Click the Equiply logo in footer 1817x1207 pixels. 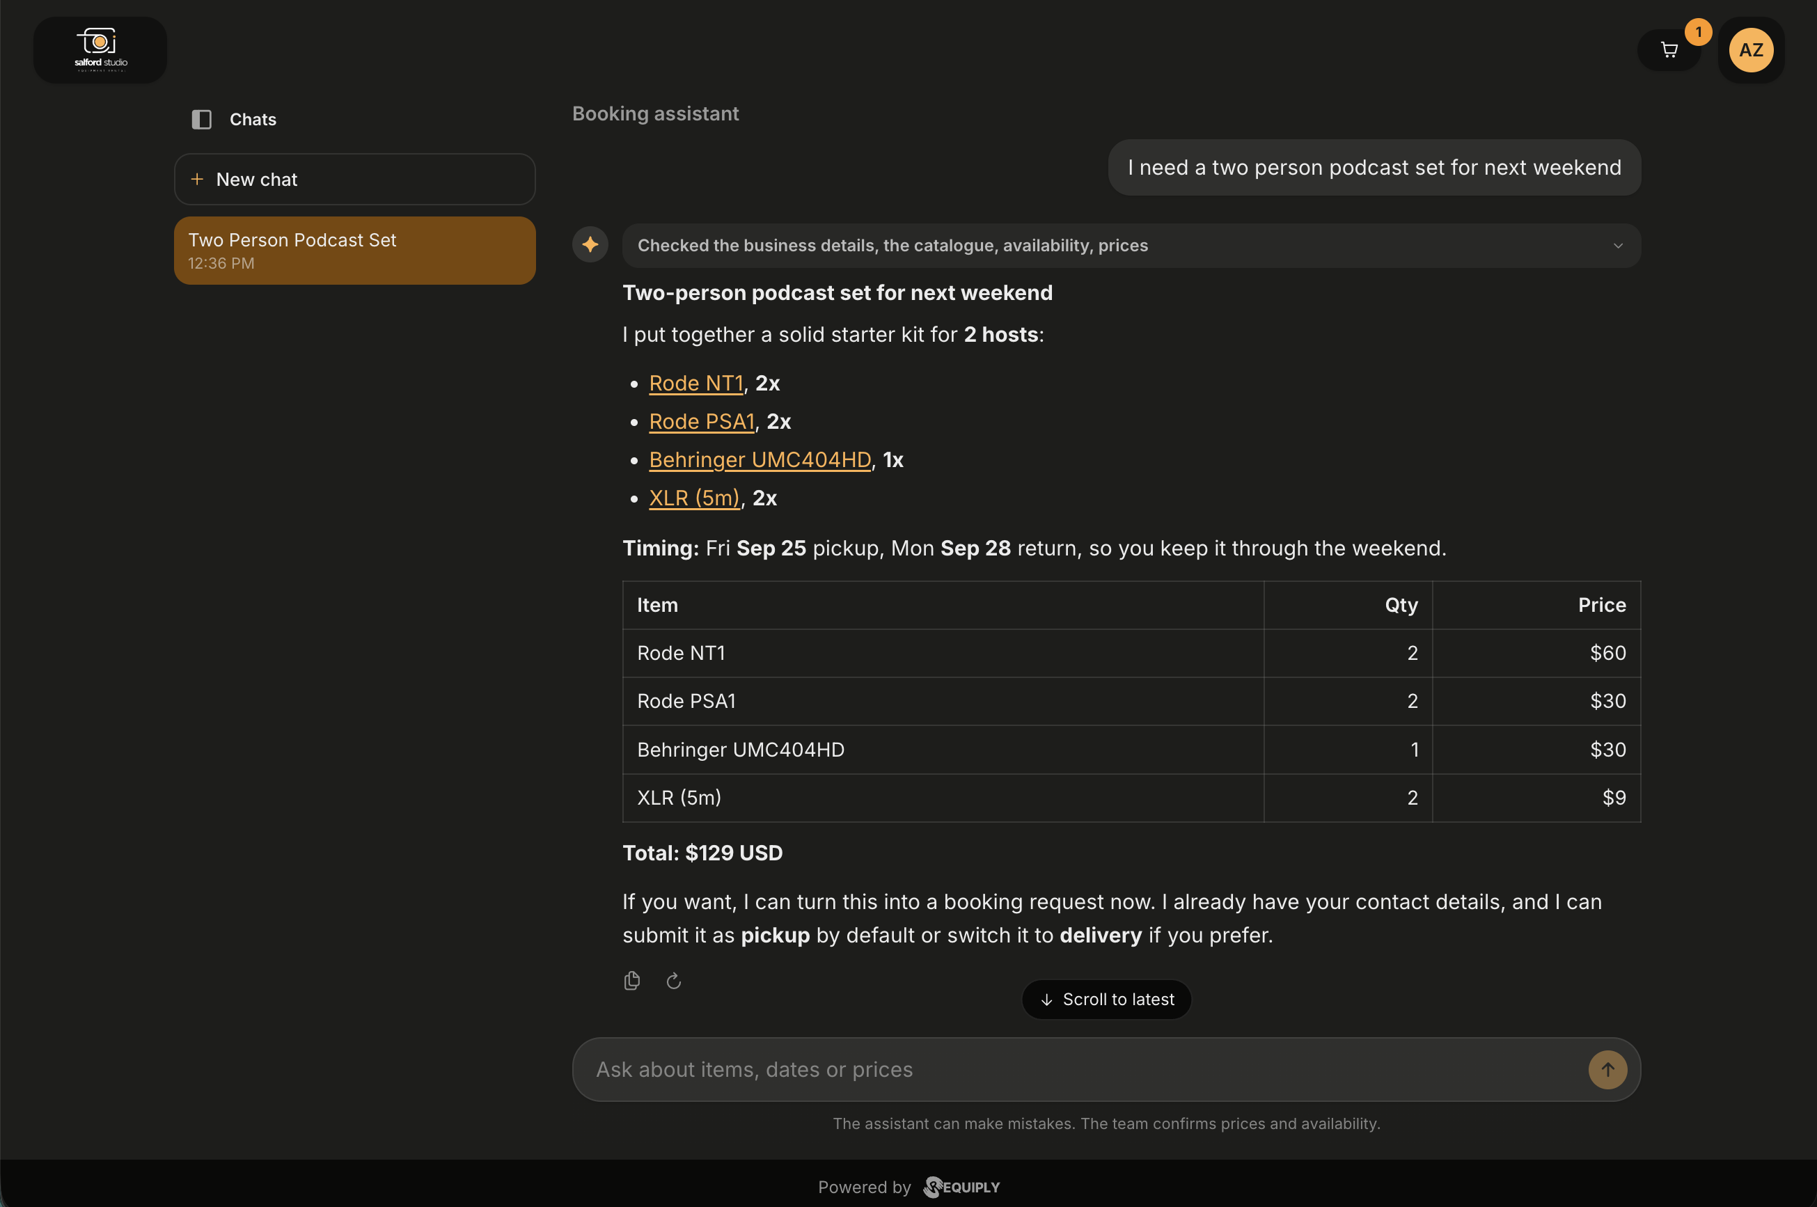pos(961,1187)
